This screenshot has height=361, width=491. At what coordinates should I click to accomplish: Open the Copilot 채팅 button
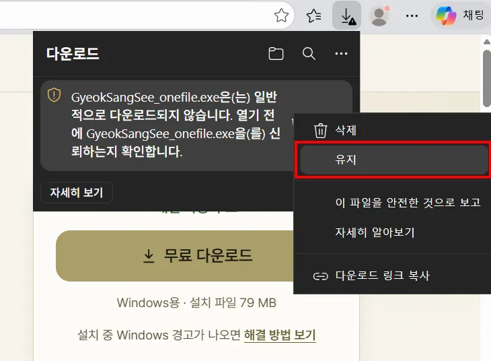pyautogui.click(x=461, y=15)
